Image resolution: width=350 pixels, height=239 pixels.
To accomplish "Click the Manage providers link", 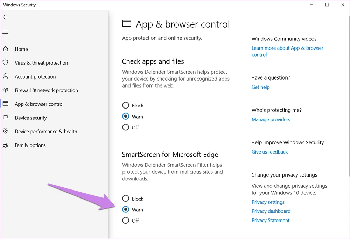I will click(x=271, y=119).
